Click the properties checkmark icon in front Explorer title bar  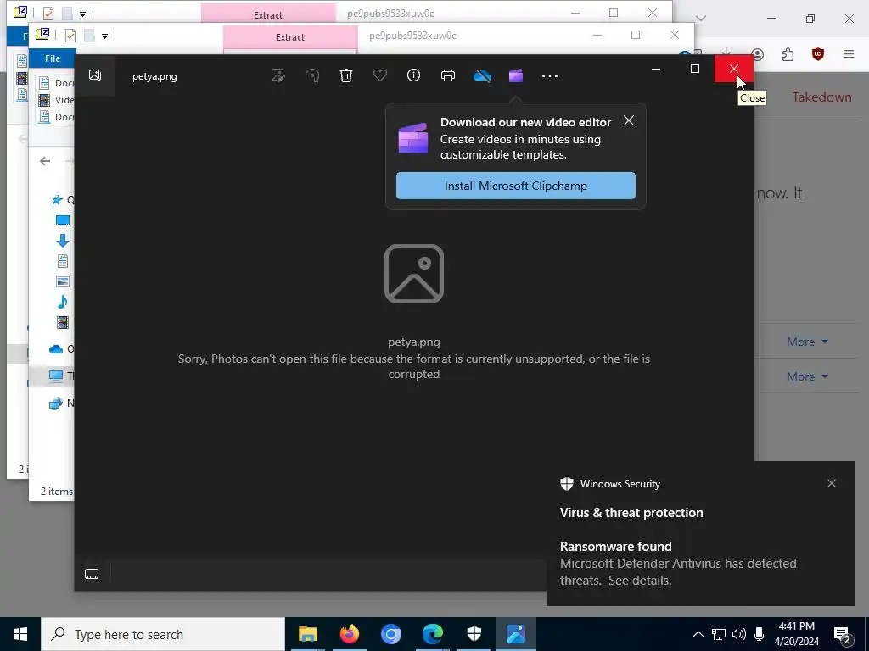[70, 36]
